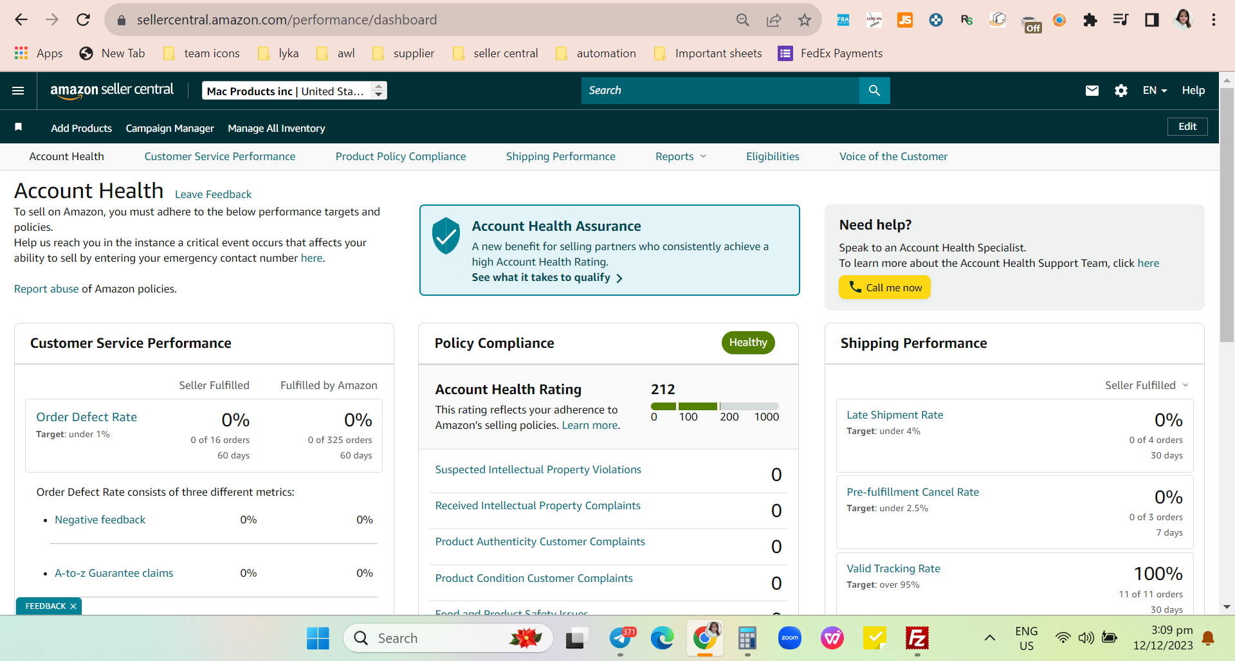The image size is (1235, 661).
Task: Open the FBA calculator extension
Action: coord(843,20)
